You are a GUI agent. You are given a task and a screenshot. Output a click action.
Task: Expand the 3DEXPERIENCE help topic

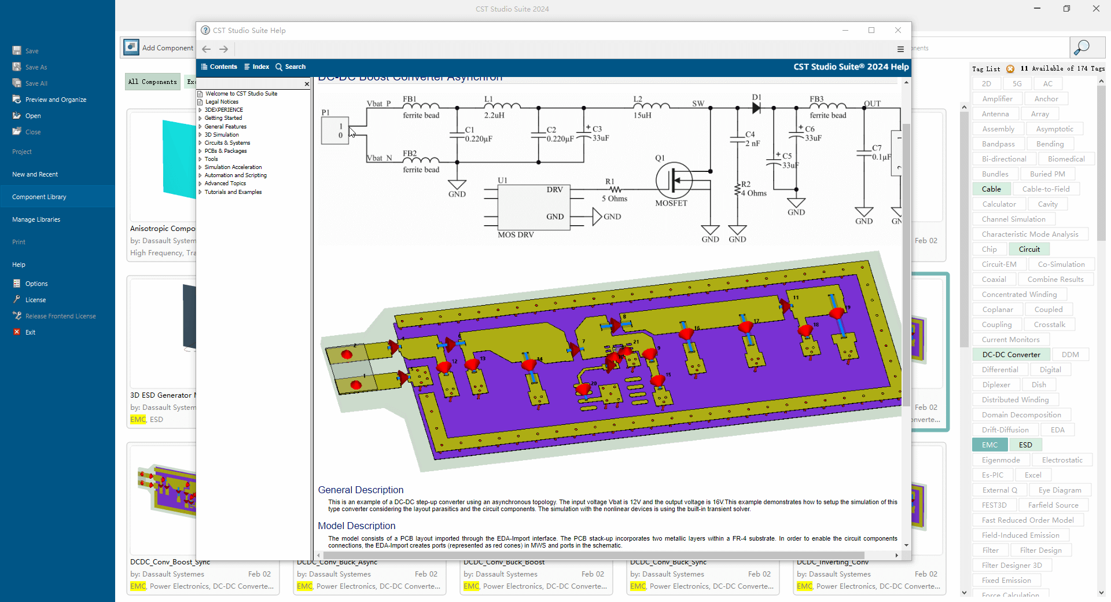click(200, 110)
